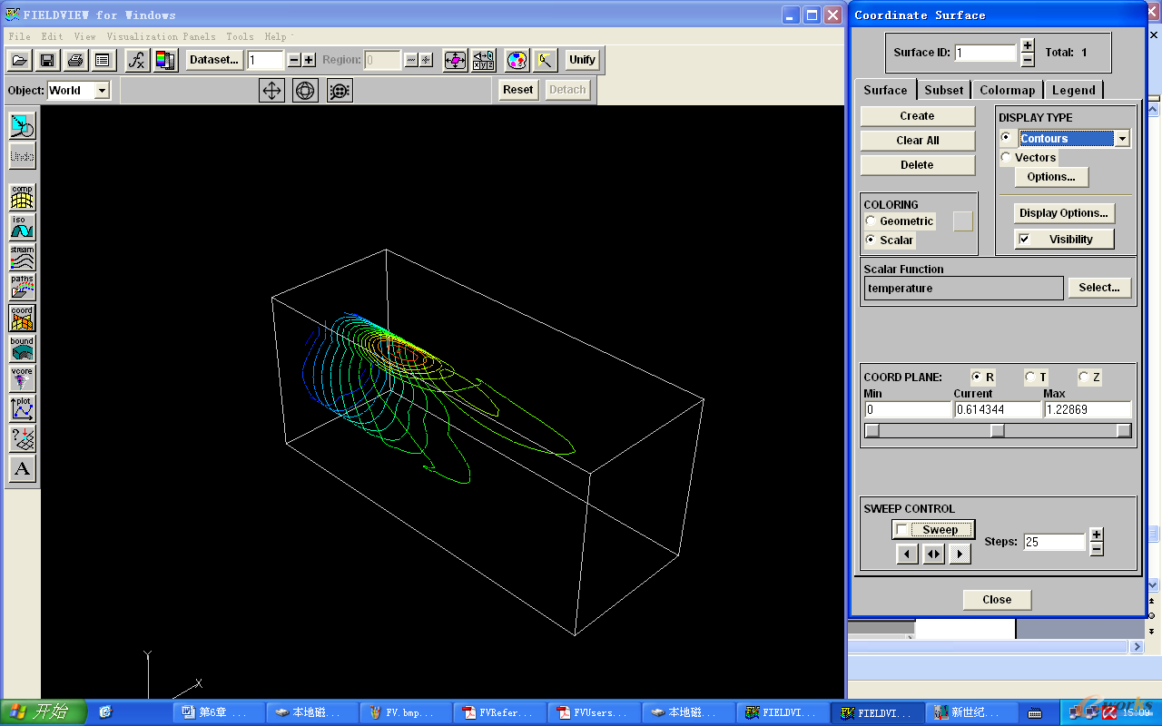Viewport: 1162px width, 726px height.
Task: Open the 2D plot tool
Action: [x=22, y=408]
